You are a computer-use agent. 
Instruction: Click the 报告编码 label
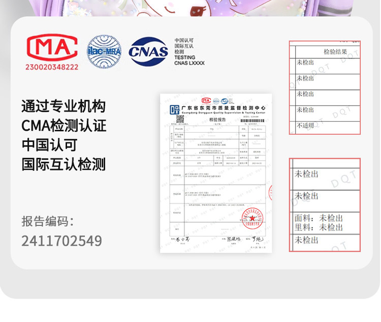coord(48,221)
